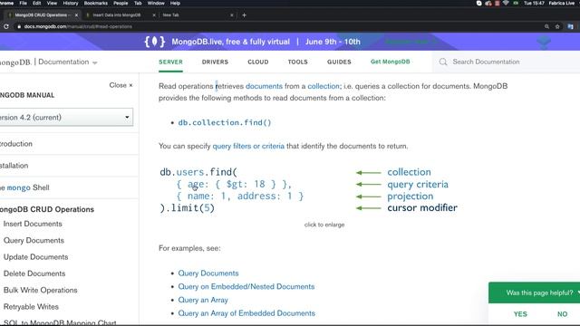This screenshot has width=580, height=326.
Task: Open Insert Documents in sidebar
Action: point(33,224)
